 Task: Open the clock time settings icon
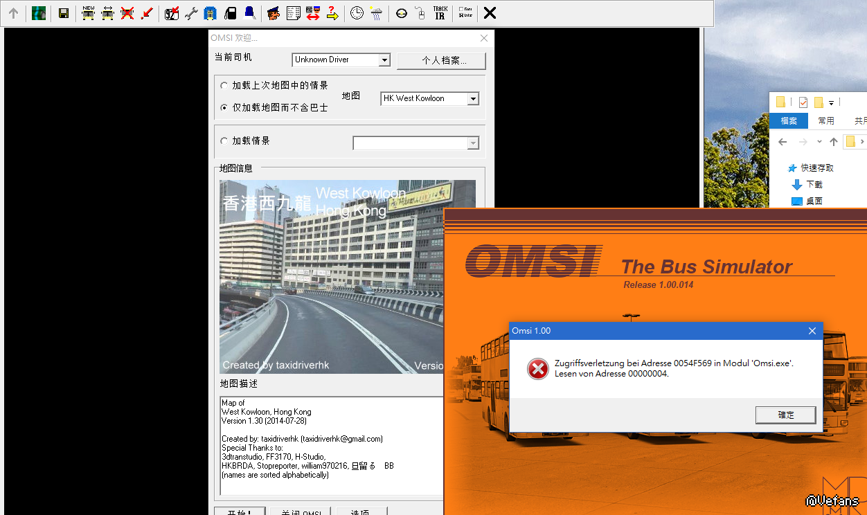(357, 13)
